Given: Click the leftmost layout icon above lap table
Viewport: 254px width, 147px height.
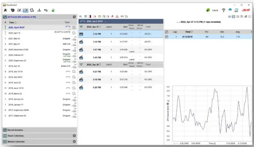Looking at the screenshot, I should click(x=229, y=16).
